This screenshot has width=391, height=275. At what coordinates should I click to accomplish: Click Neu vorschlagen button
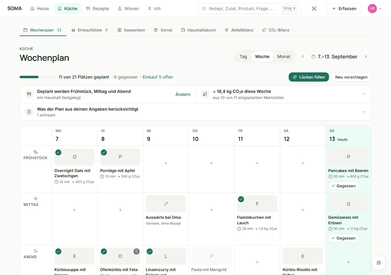coord(351,77)
